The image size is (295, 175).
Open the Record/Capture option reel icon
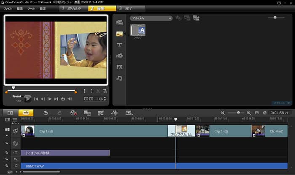tap(73, 113)
